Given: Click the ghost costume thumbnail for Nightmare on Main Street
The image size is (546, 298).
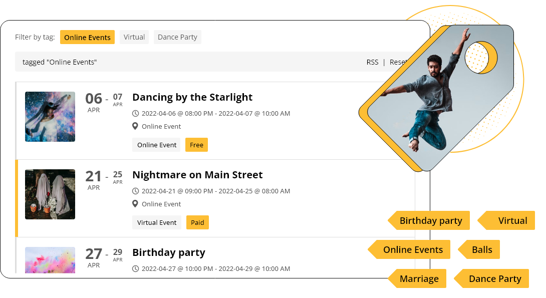Looking at the screenshot, I should (x=50, y=194).
